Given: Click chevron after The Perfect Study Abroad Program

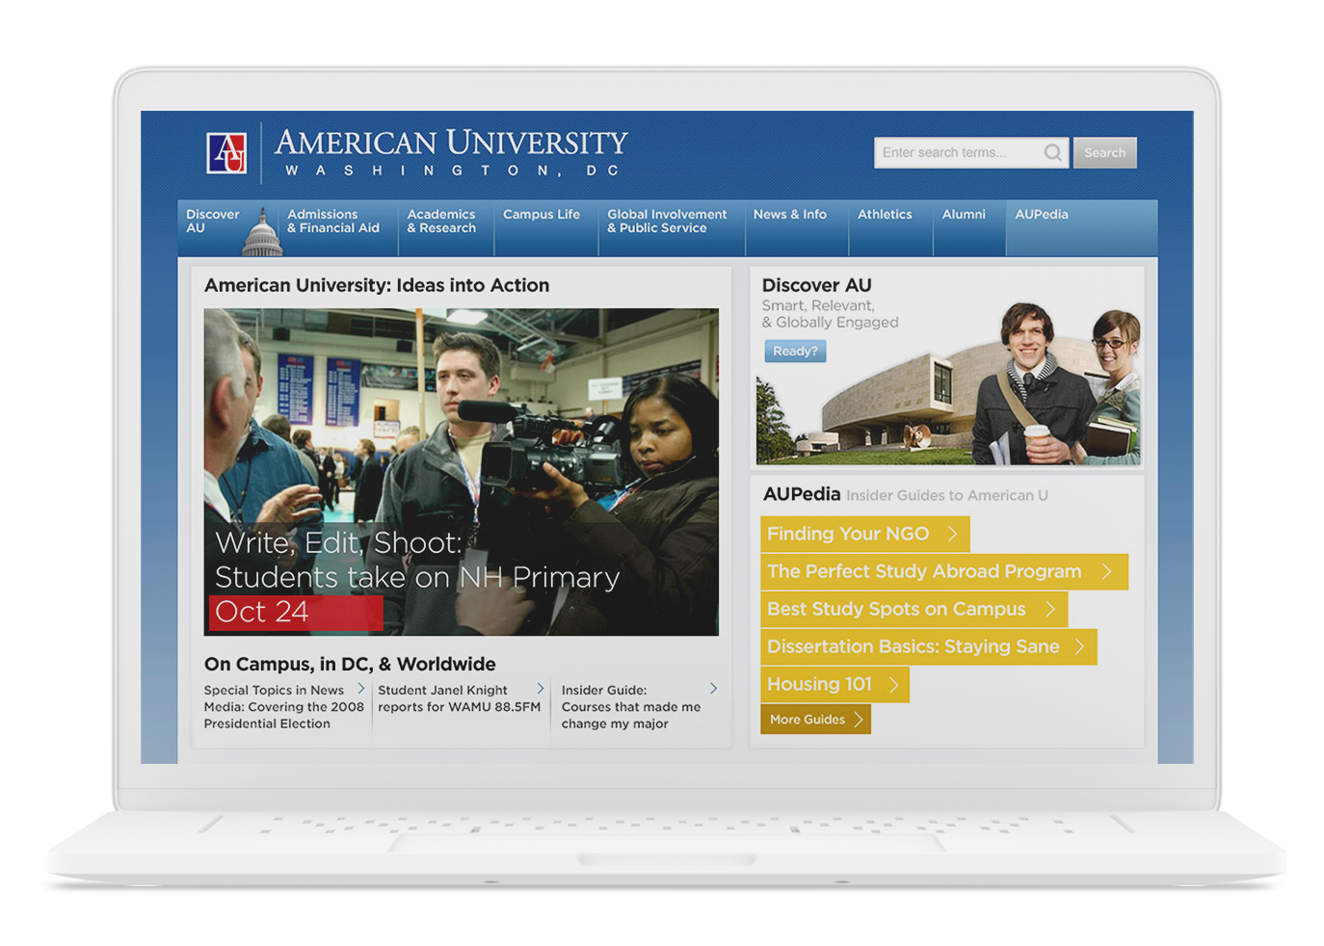Looking at the screenshot, I should tap(1106, 571).
